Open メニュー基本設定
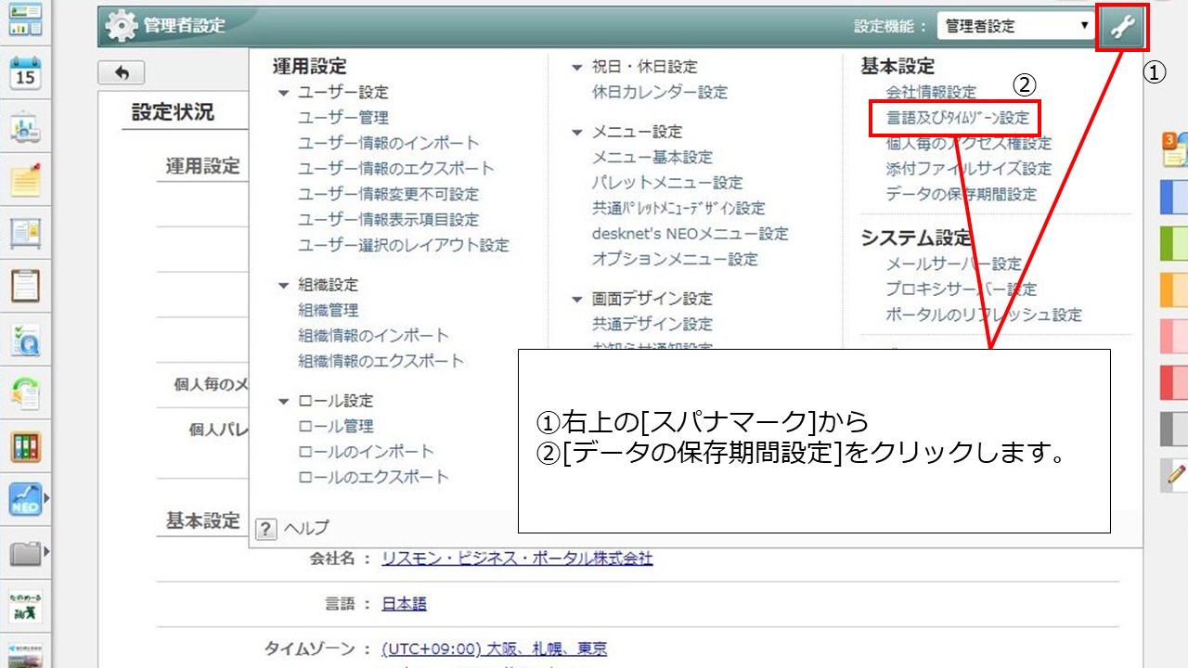 (x=652, y=158)
